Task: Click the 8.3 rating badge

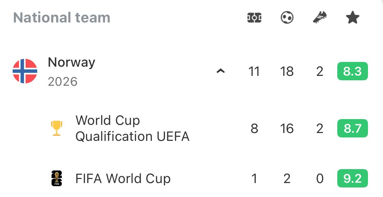Action: tap(353, 71)
